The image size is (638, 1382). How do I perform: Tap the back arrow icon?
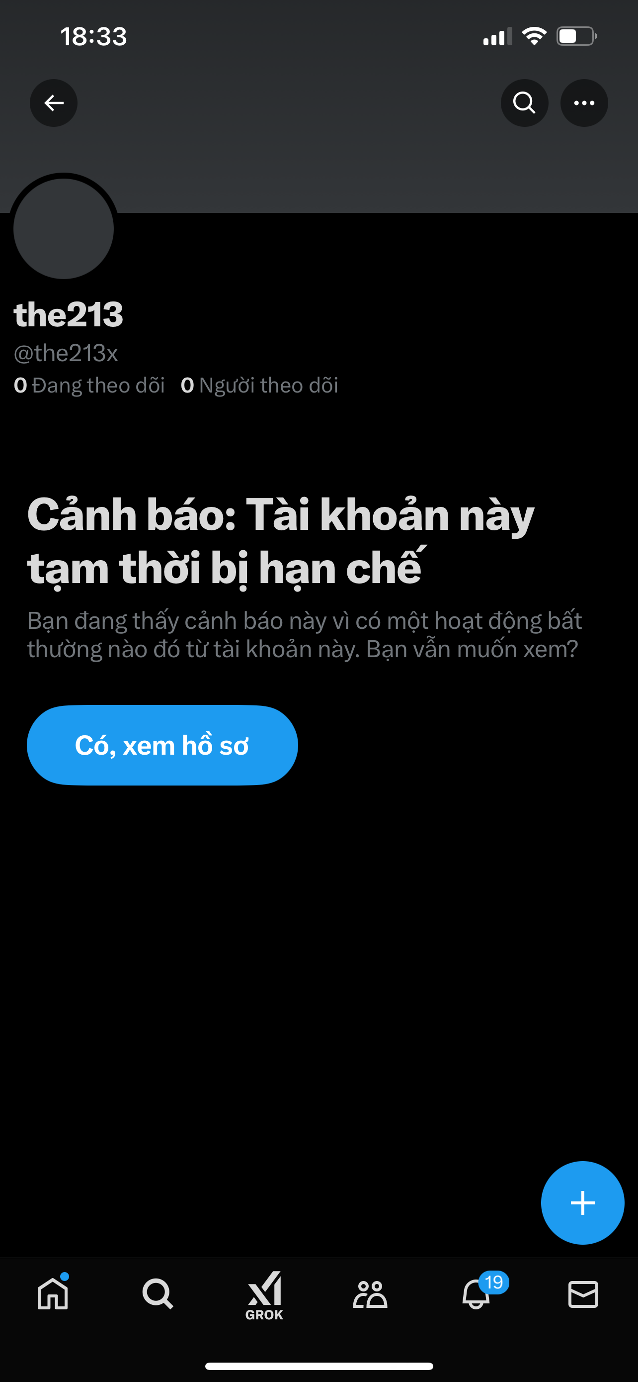pos(54,103)
